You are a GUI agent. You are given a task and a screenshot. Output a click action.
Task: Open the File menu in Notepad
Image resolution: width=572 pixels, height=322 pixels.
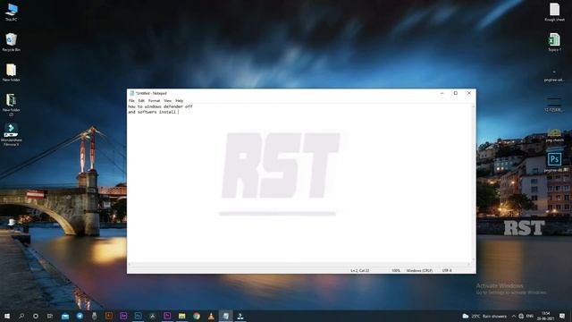(x=131, y=100)
